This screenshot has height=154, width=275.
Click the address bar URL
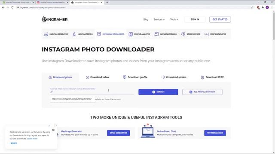pyautogui.click(x=43, y=8)
